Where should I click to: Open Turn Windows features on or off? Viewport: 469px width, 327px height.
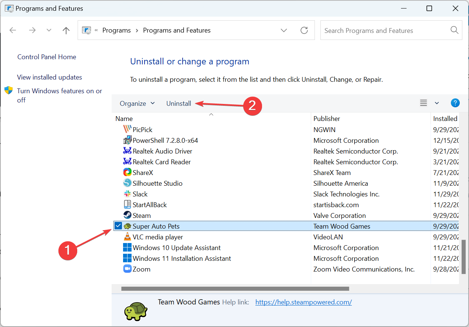point(60,95)
